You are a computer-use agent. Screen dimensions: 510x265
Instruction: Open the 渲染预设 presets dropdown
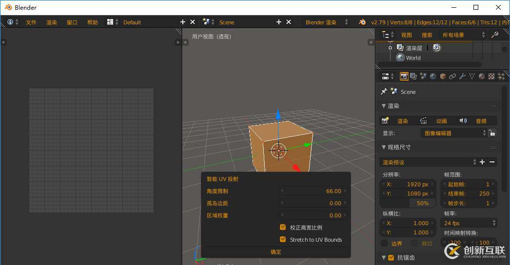pyautogui.click(x=428, y=162)
